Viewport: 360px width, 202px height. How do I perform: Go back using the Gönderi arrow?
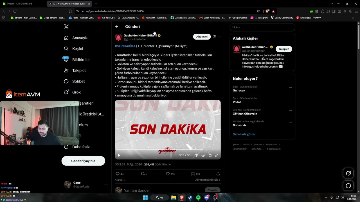(x=117, y=27)
